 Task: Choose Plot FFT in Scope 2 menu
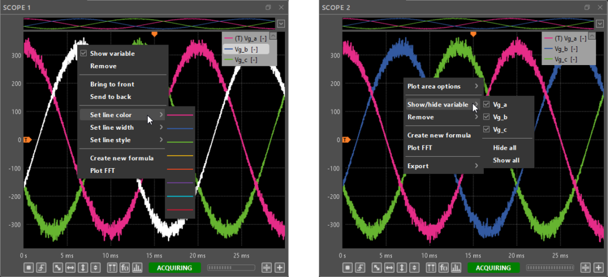(420, 147)
